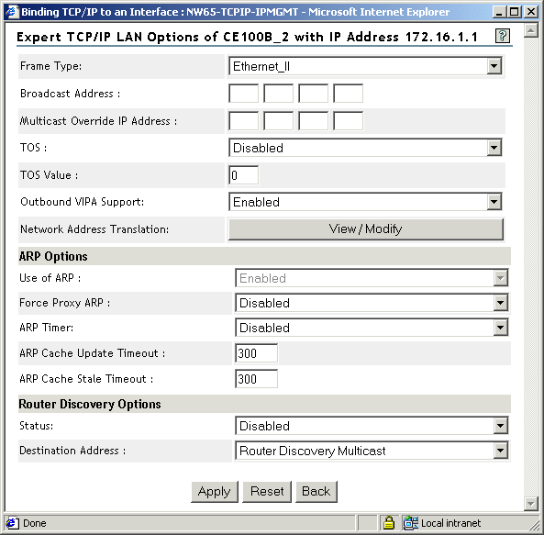Click the fourth Multicast Override IP octet field
Viewport: 544px width, 535px height.
pos(348,121)
